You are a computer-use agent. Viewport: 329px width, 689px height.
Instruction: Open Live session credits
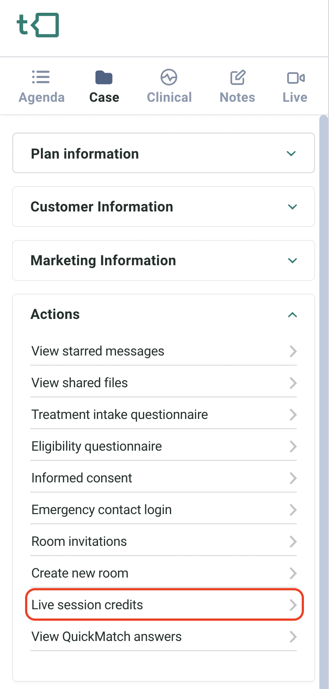pyautogui.click(x=164, y=605)
